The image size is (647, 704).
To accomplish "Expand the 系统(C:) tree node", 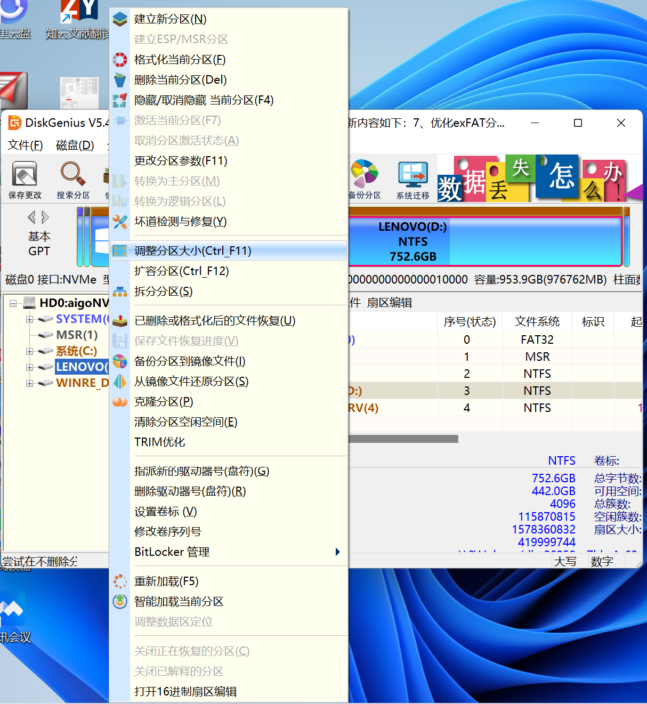I will pos(30,351).
